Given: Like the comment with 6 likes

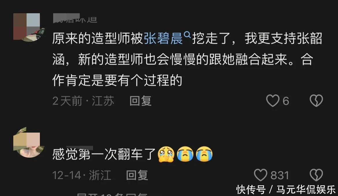Looking at the screenshot, I should (x=273, y=101).
